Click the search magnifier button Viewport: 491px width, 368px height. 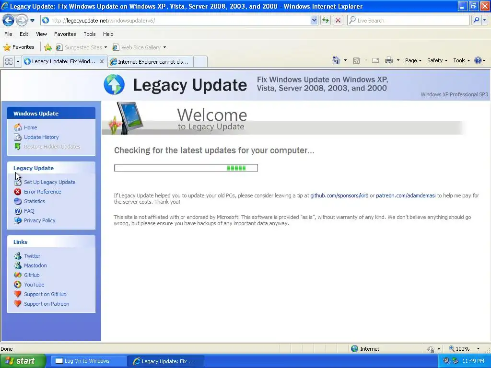(476, 20)
